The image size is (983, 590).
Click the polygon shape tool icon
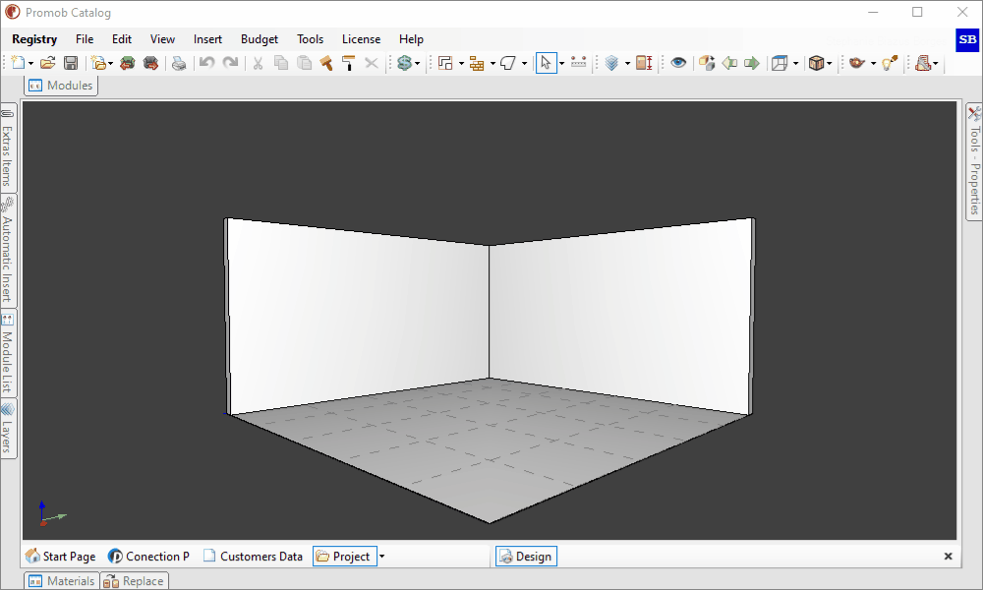tap(508, 63)
